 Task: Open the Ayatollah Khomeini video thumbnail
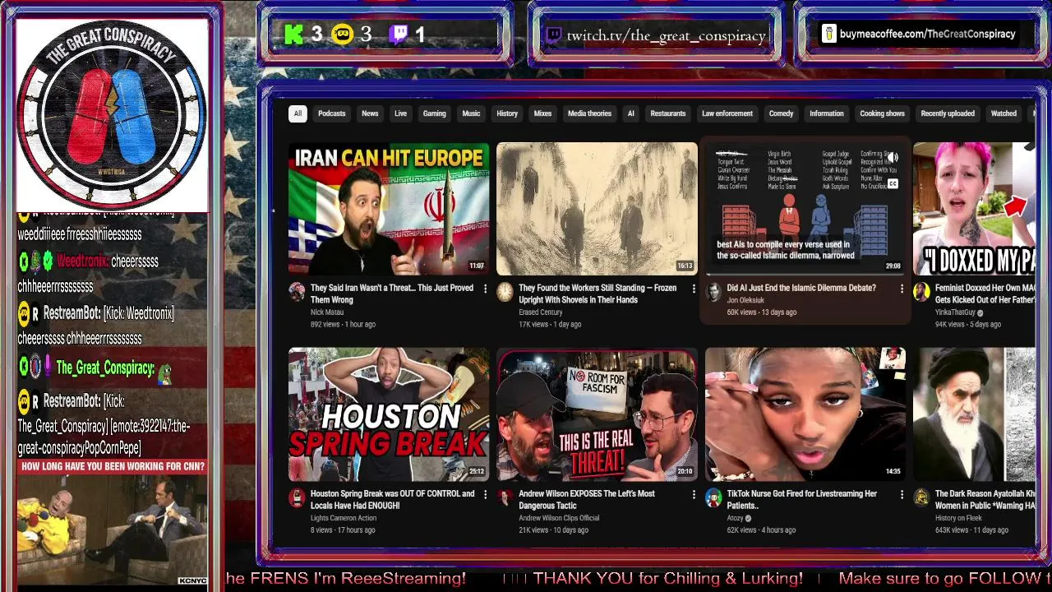click(x=974, y=414)
